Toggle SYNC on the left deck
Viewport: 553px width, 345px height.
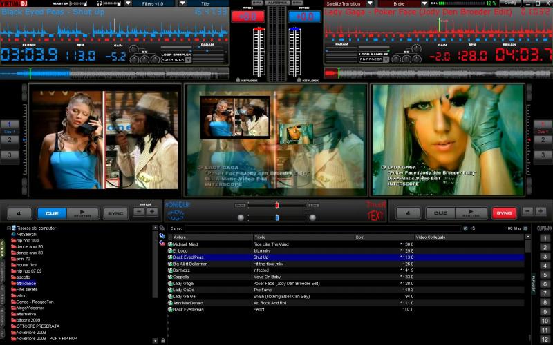coord(115,213)
